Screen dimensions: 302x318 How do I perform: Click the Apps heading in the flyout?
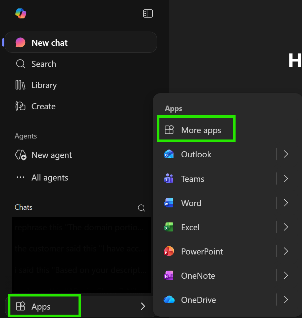click(173, 109)
